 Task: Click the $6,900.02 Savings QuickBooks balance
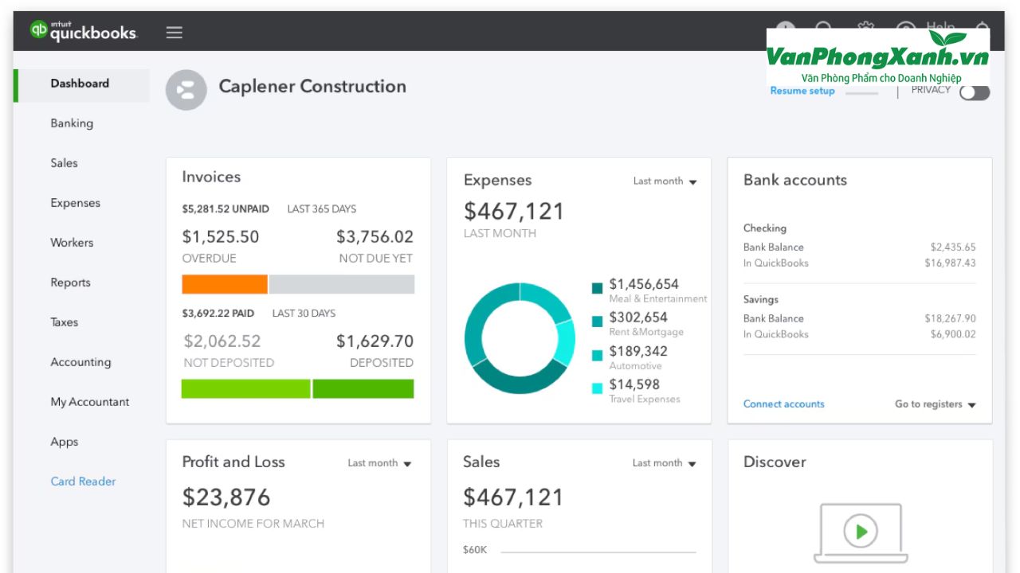tap(953, 335)
